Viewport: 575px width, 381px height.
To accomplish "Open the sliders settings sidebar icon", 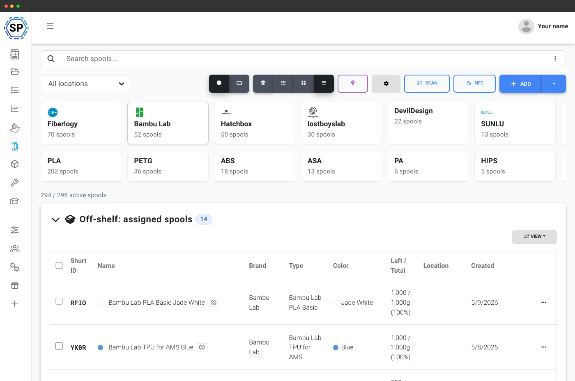I will tap(15, 230).
